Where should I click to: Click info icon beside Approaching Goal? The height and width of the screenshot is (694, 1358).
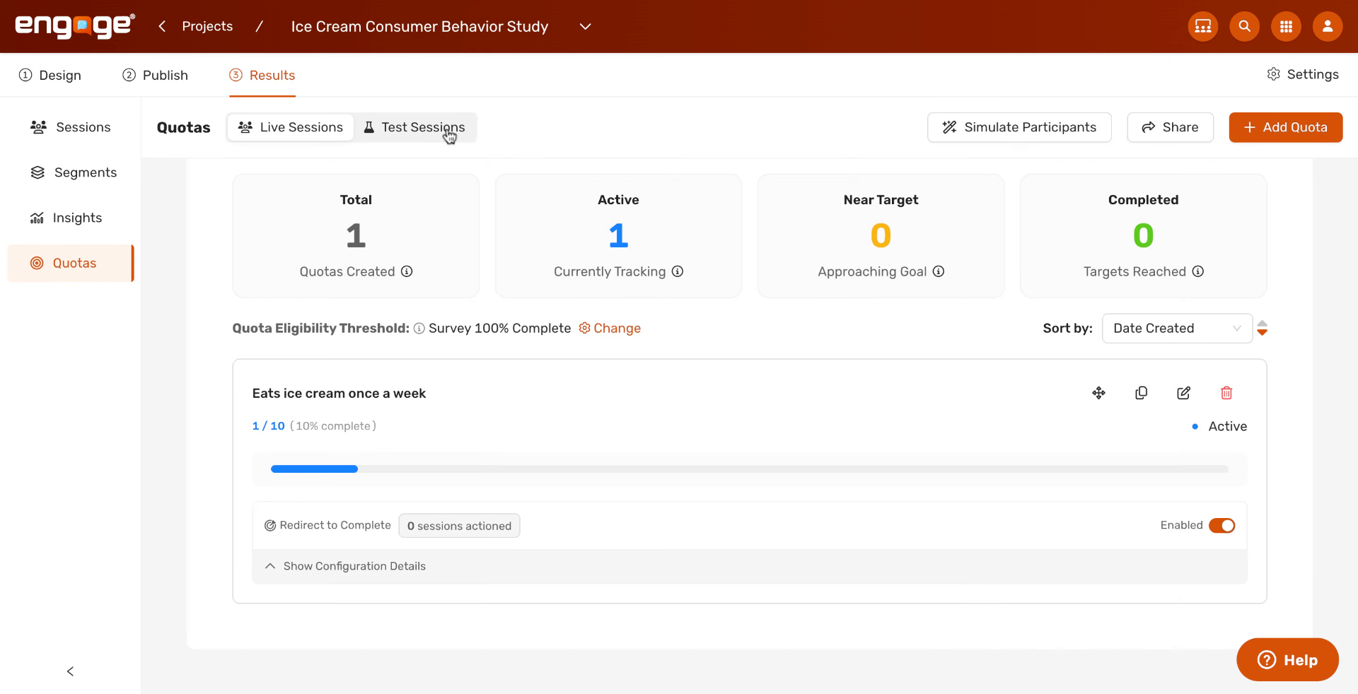click(939, 271)
